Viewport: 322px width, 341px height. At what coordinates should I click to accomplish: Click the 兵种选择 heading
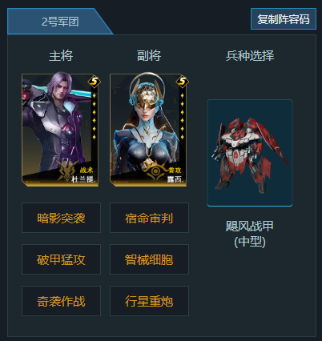pos(250,56)
